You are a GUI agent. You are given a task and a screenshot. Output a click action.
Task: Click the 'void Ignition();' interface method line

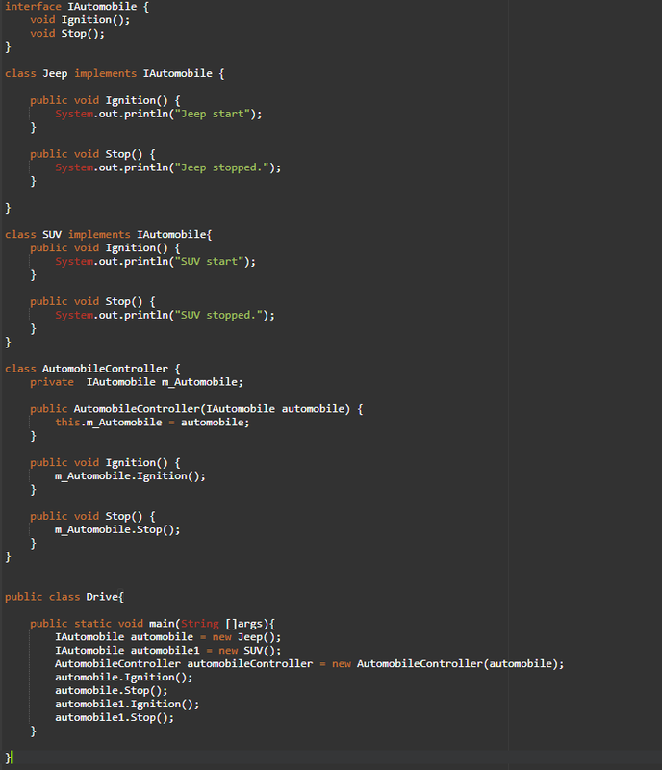point(80,20)
